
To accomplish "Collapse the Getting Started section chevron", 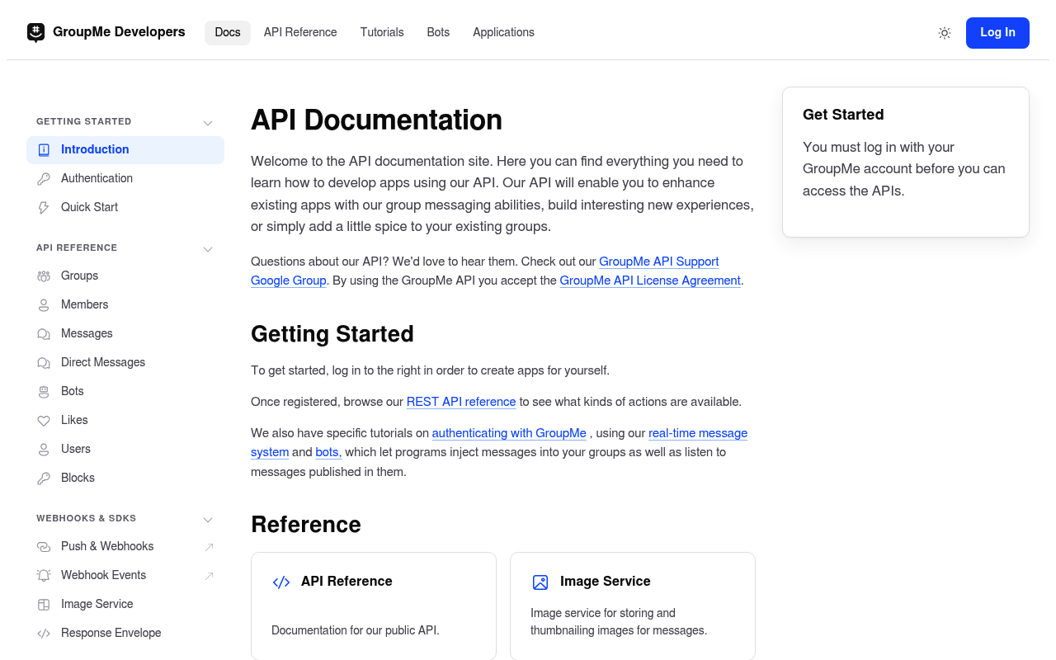I will [x=208, y=123].
